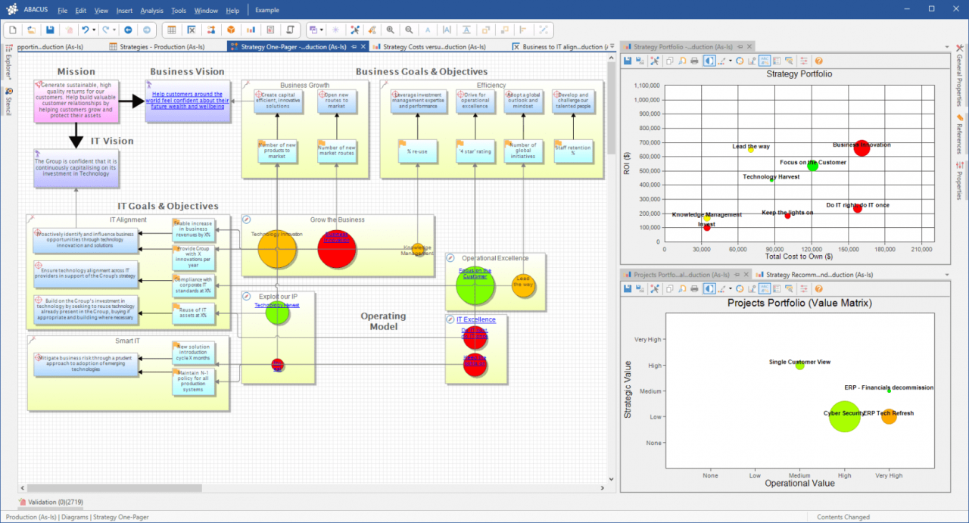Navigate back with the blue left arrow

point(128,30)
